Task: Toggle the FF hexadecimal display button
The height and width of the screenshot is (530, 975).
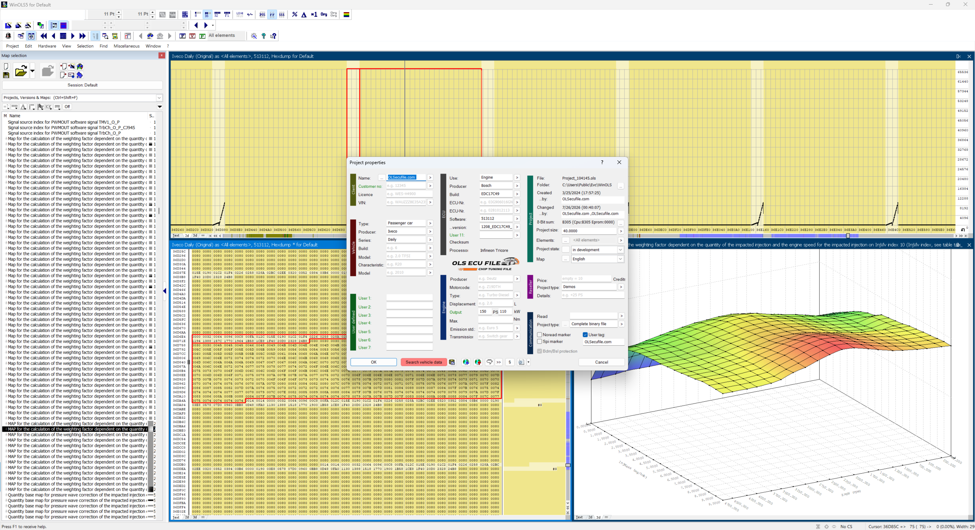Action: [x=272, y=14]
